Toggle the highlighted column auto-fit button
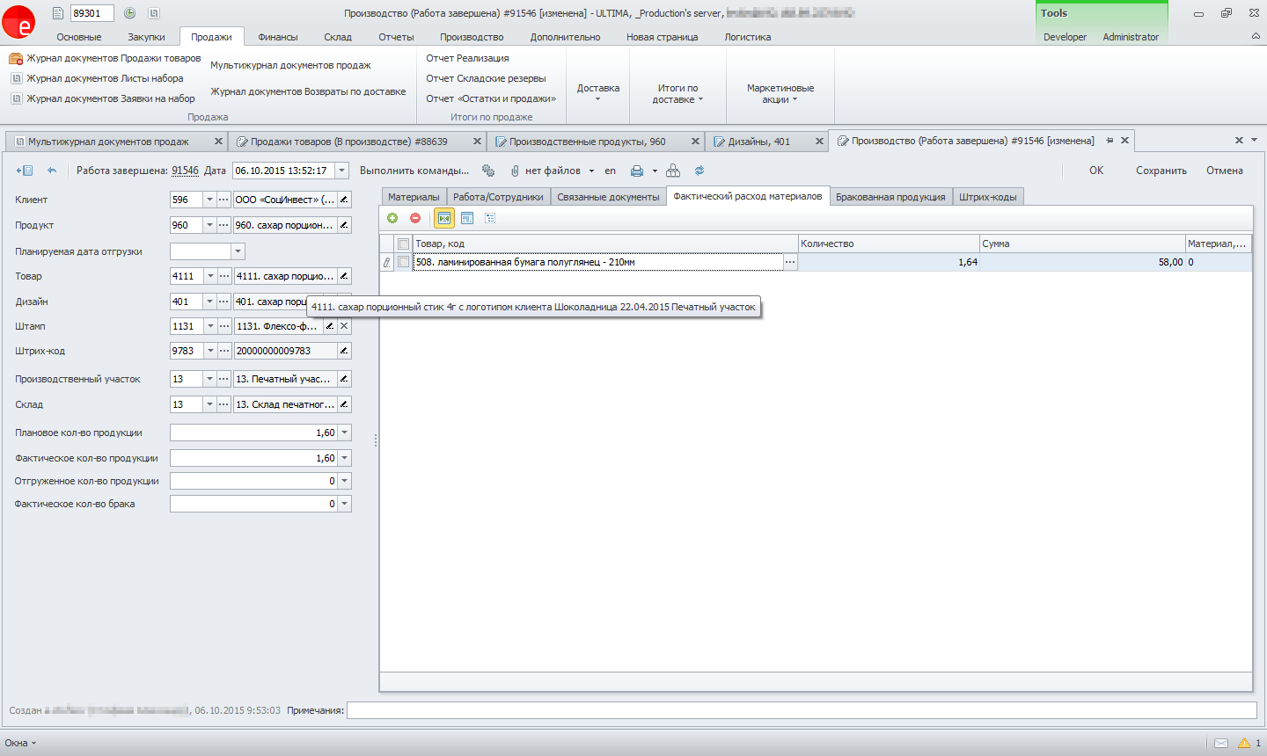The height and width of the screenshot is (756, 1267). pos(444,218)
